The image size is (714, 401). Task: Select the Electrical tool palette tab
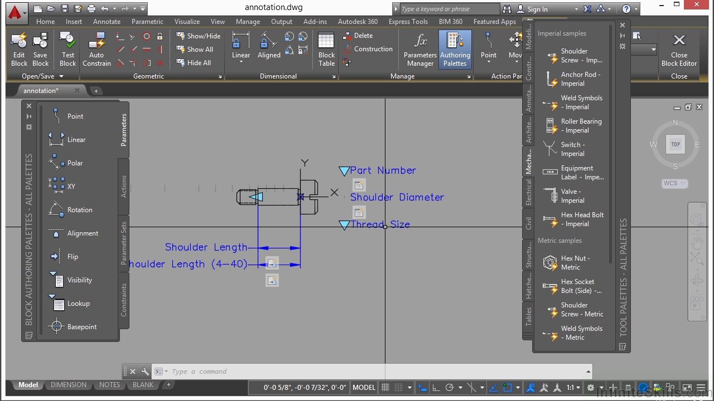pos(528,192)
